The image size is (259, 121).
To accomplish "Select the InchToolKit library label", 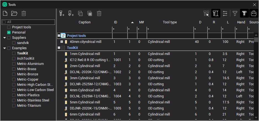I will (25, 59).
